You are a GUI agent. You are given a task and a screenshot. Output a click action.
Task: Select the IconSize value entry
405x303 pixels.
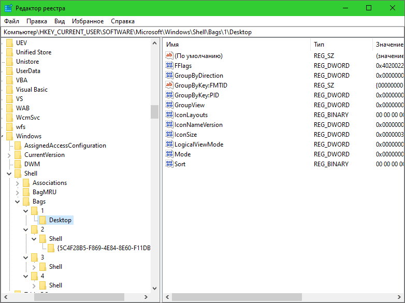(x=185, y=135)
